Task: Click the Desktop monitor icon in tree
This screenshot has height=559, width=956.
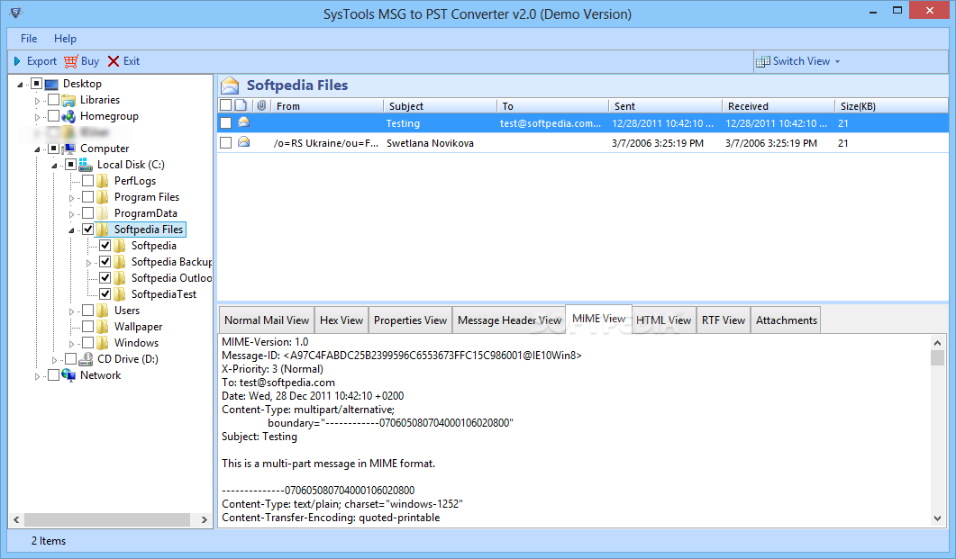Action: 52,84
